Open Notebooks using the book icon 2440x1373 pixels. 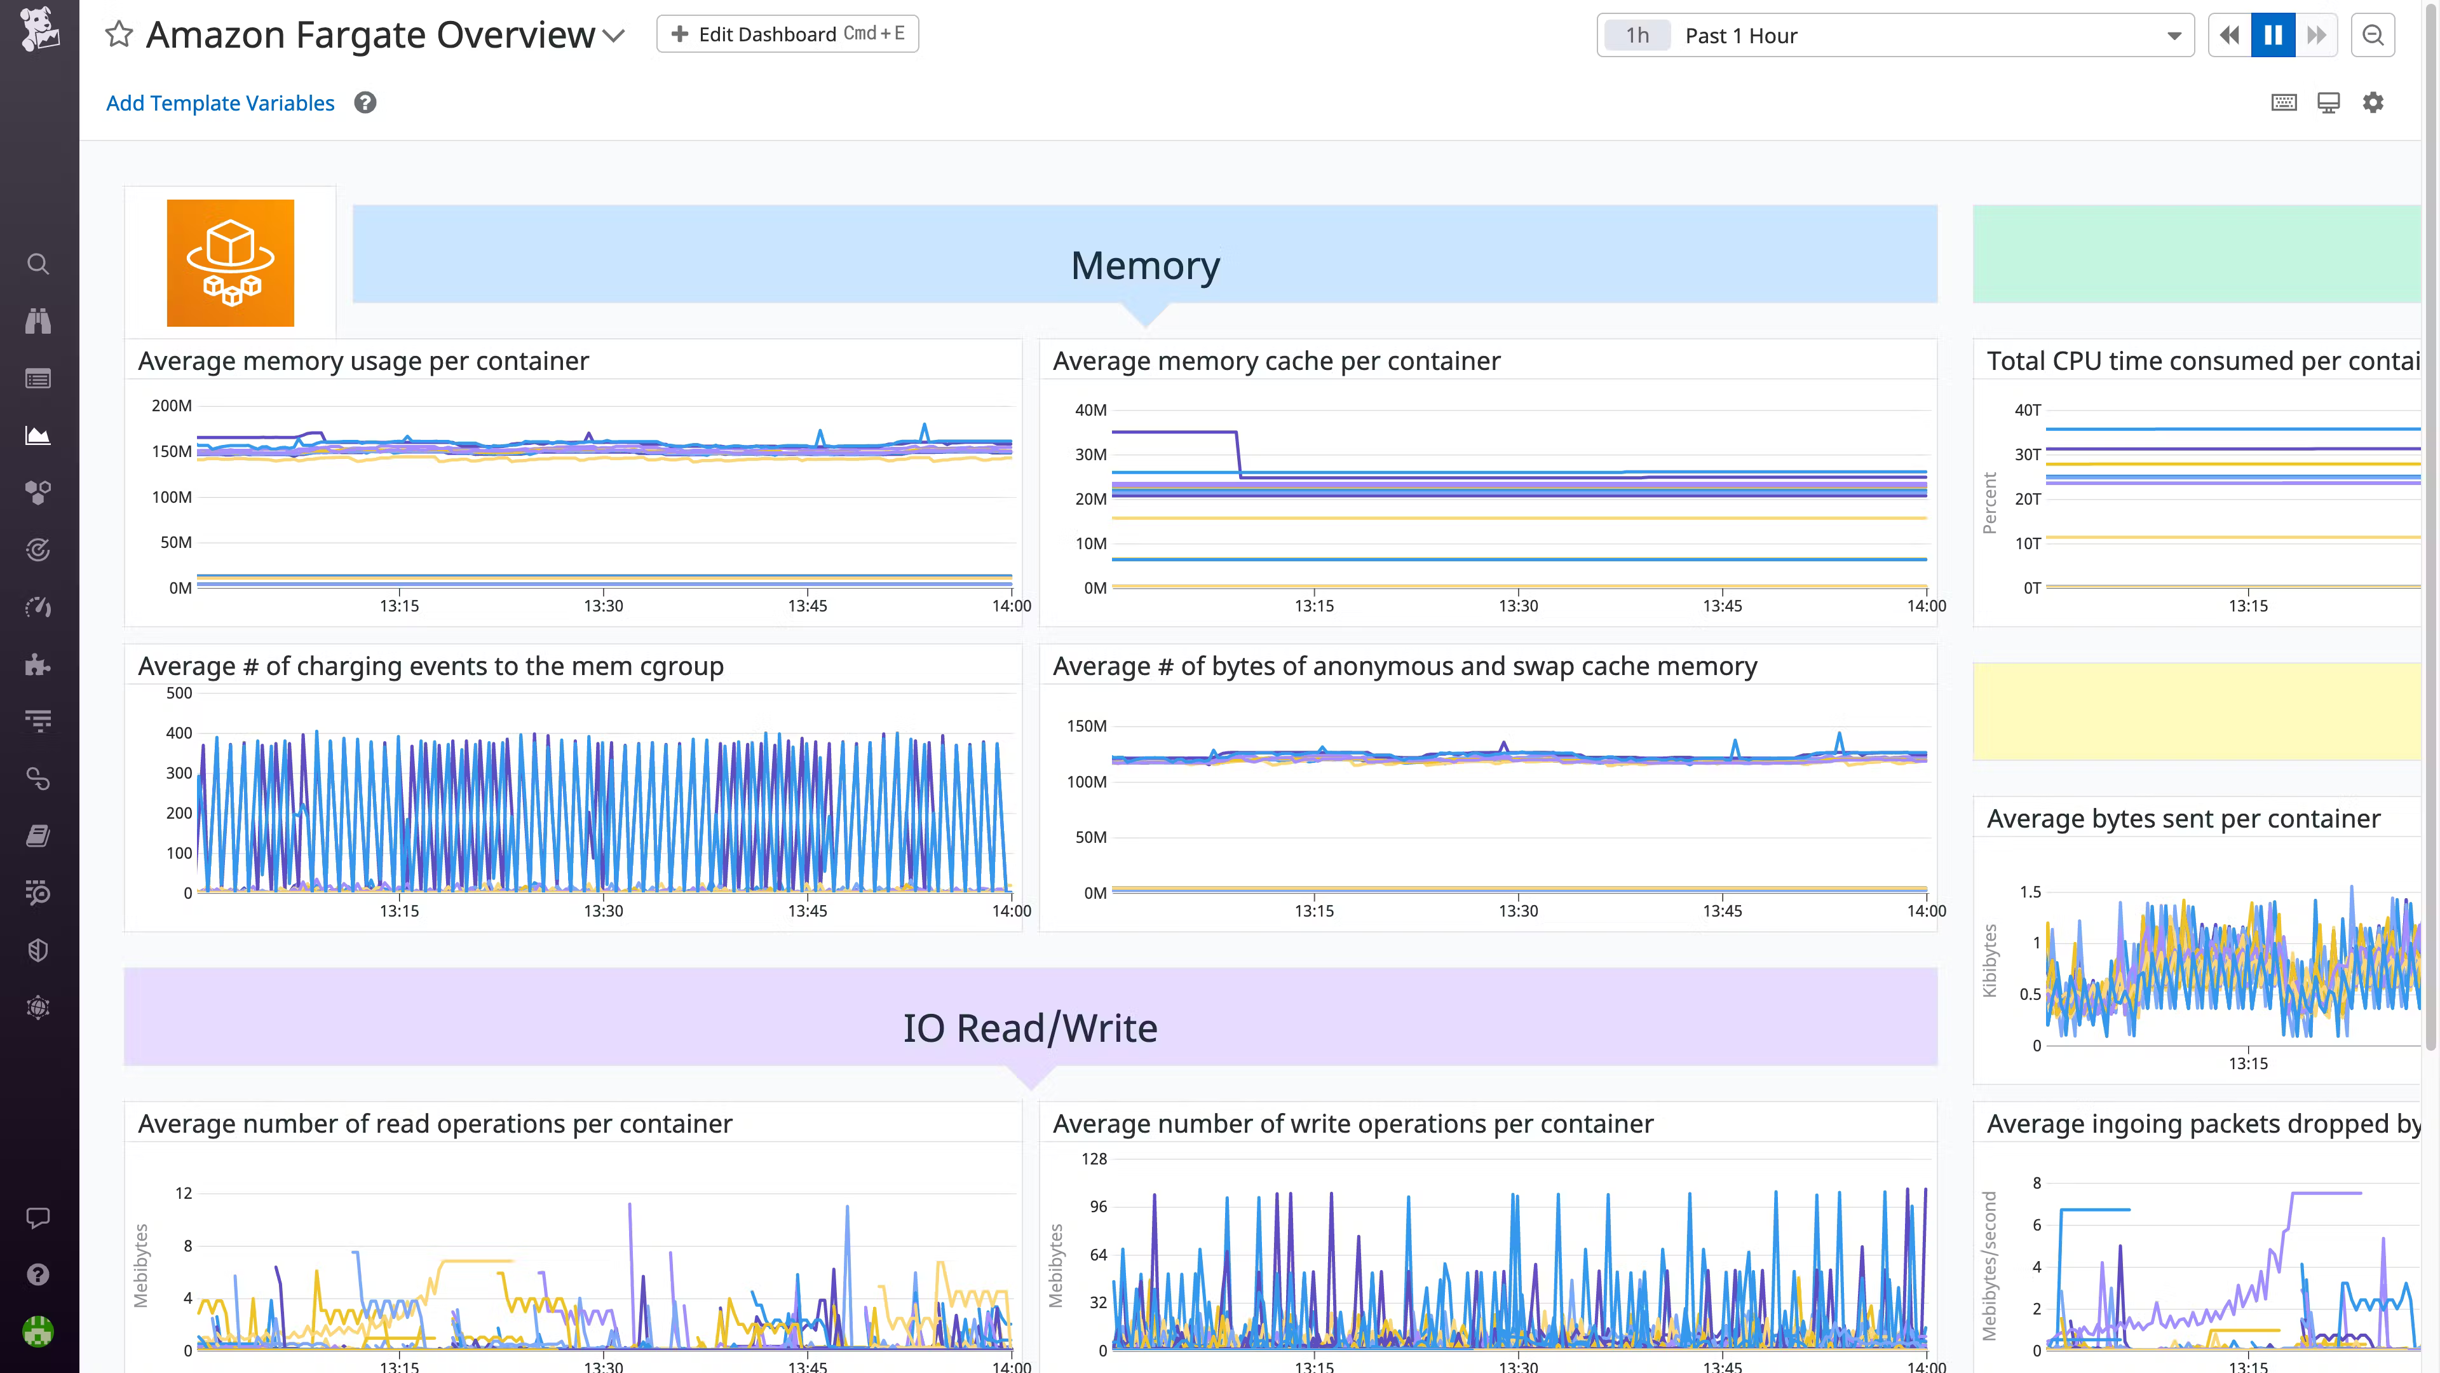38,835
